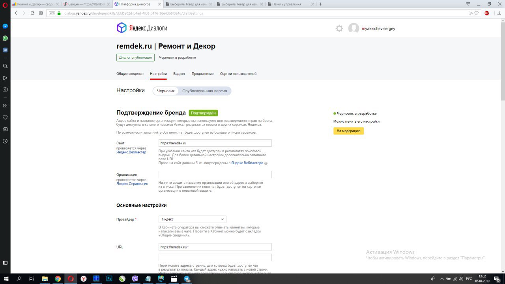Click the VPN badge in address bar

(x=52, y=13)
